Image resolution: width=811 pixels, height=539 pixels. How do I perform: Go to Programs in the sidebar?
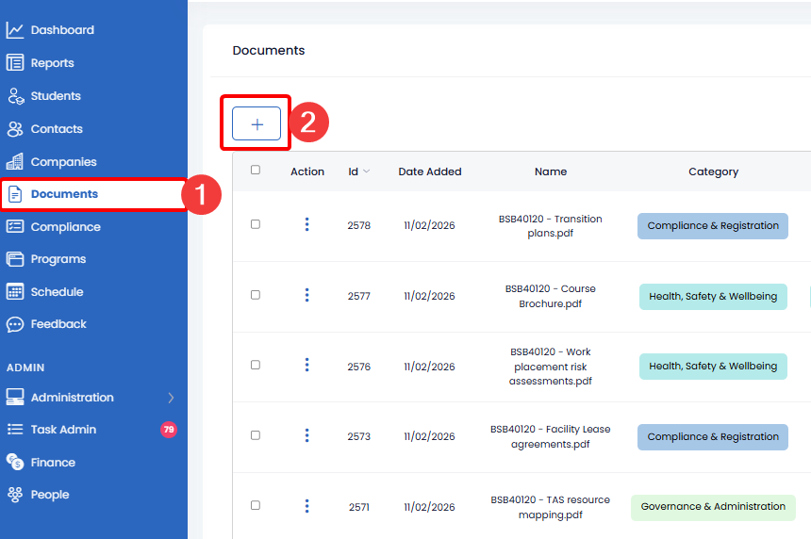coord(58,259)
